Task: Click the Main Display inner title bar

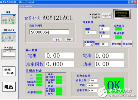Action: (x=78, y=6)
